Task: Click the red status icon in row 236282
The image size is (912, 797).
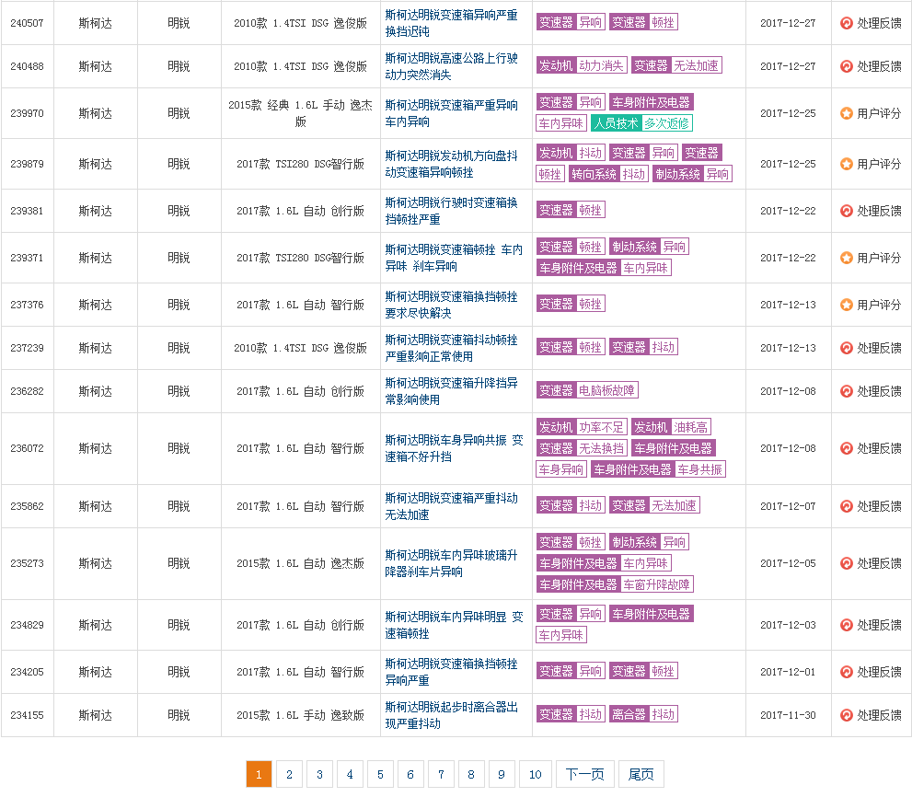Action: (x=847, y=391)
